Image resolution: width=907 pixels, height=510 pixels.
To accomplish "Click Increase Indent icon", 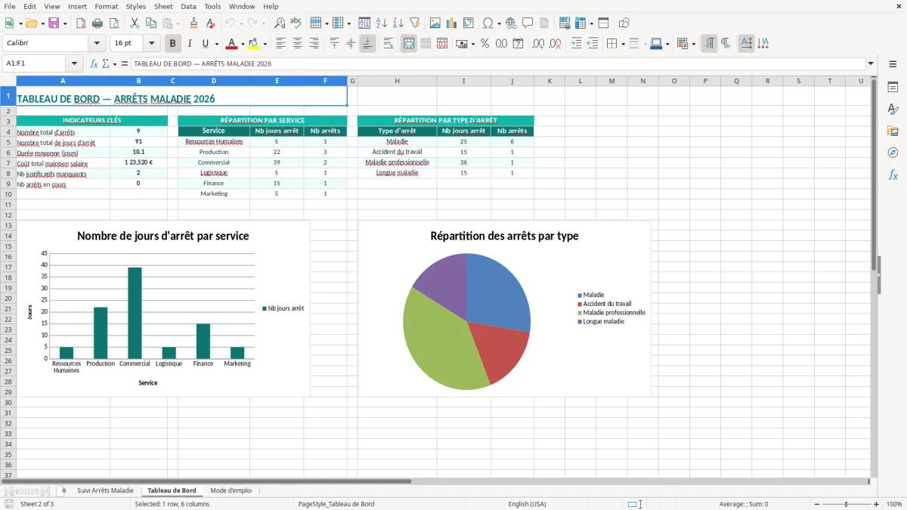I will (x=576, y=44).
